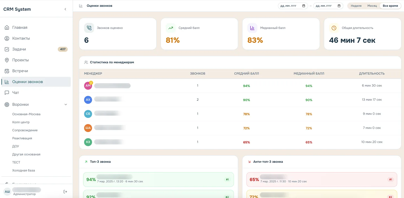Click the КЗ manager avatar
The height and width of the screenshot is (198, 404).
[x=88, y=142]
